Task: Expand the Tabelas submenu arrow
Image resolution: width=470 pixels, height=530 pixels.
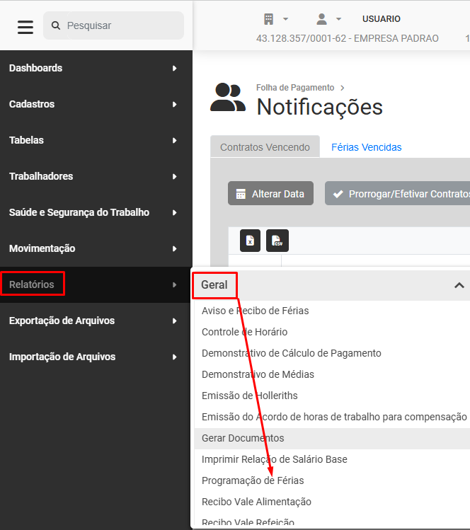Action: [x=174, y=140]
